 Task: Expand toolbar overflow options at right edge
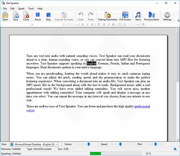click(178, 20)
